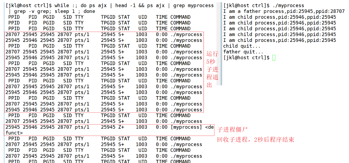The image size is (349, 163).
Task: Select the "Z+" status of the zombie process
Action: (x=121, y=127)
